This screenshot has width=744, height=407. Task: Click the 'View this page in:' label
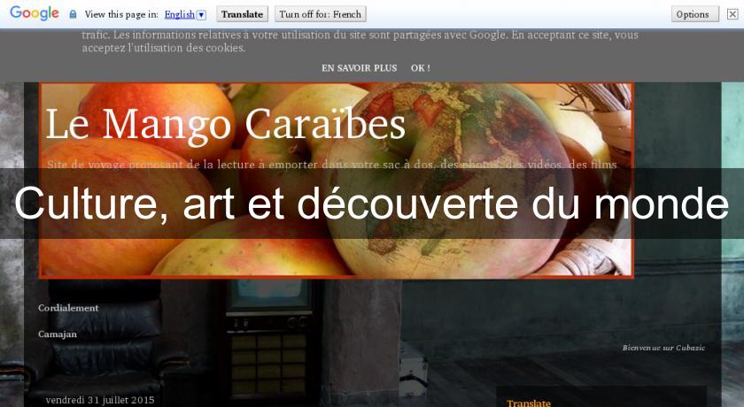click(121, 14)
